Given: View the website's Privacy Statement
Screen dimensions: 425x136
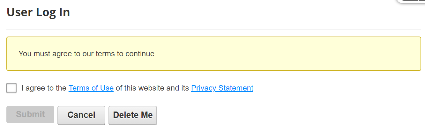Looking at the screenshot, I should point(222,88).
